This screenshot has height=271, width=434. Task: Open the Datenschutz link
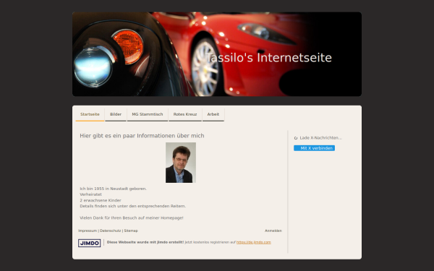[110, 231]
